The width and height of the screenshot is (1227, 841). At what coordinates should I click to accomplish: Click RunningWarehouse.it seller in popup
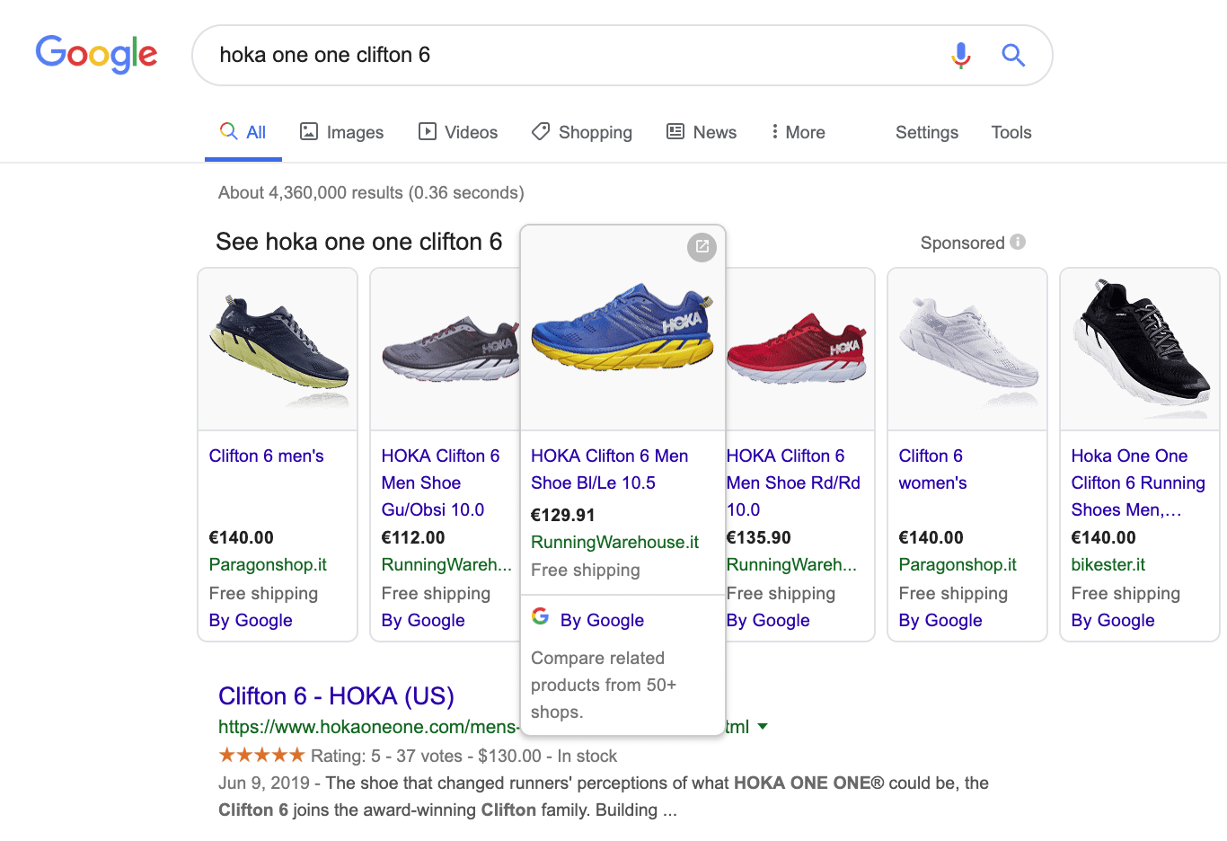tap(614, 542)
